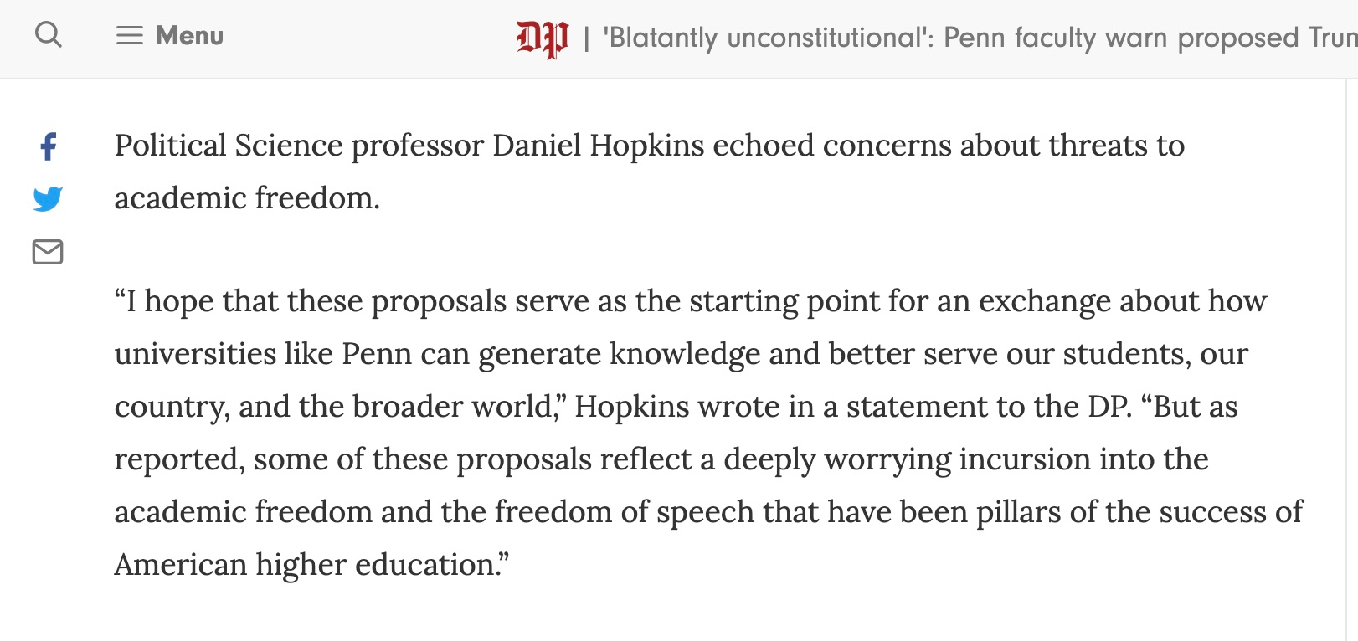The image size is (1358, 641).
Task: Share the article via Twitter icon
Action: pyautogui.click(x=48, y=199)
